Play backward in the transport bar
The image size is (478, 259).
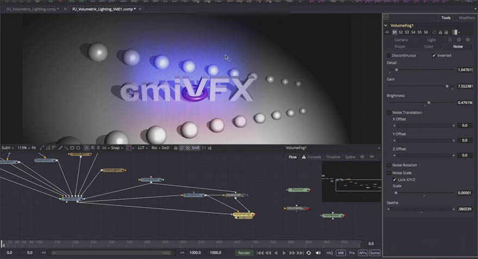coord(276,253)
